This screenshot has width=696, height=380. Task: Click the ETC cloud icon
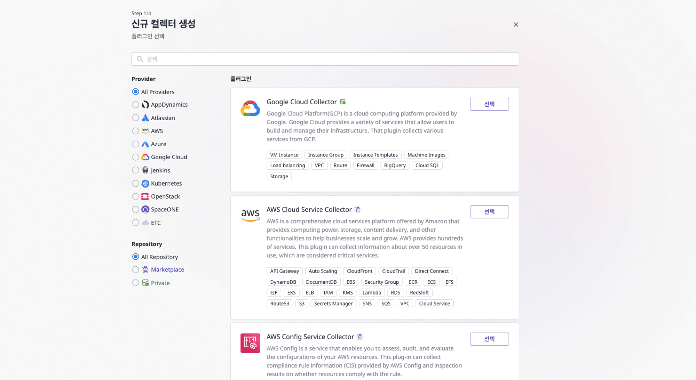[145, 223]
